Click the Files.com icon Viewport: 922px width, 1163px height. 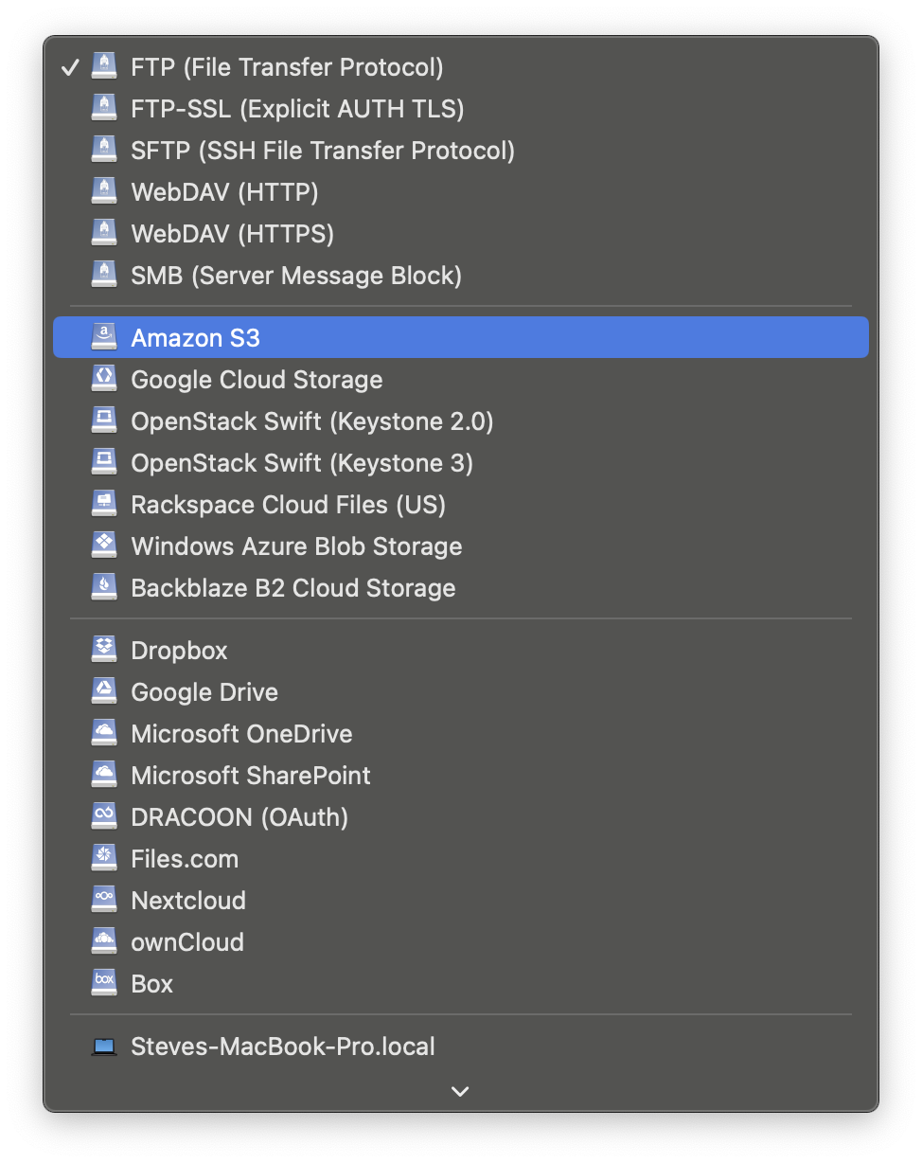pos(104,858)
